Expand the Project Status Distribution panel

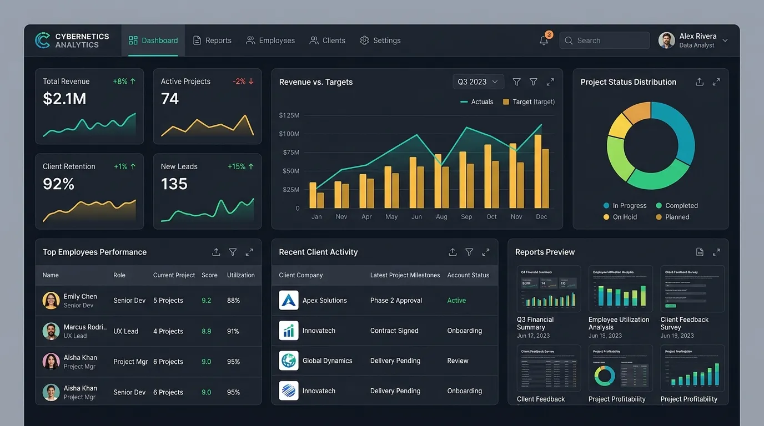tap(716, 82)
